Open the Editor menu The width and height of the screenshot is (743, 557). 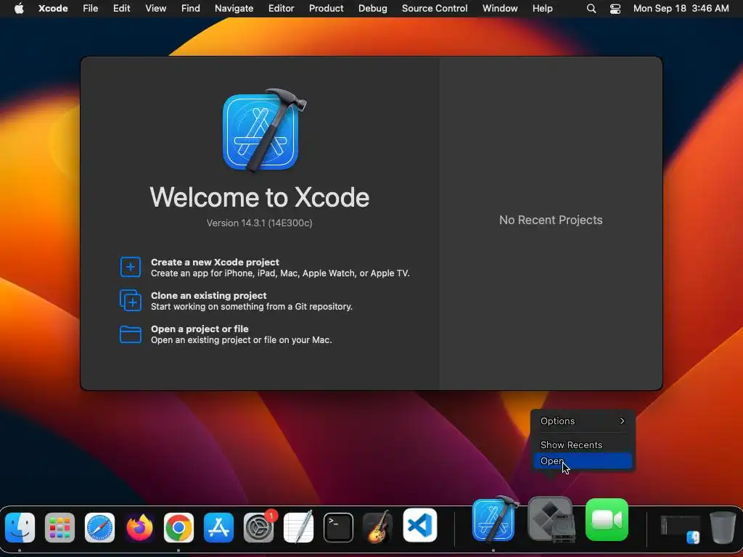[281, 8]
